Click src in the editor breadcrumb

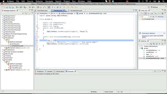click(x=54, y=13)
